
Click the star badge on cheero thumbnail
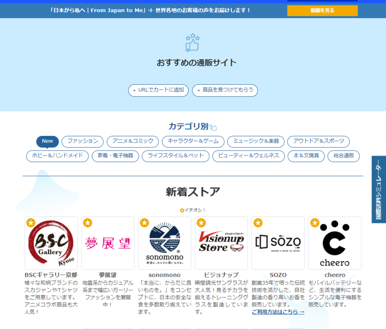coord(314,222)
